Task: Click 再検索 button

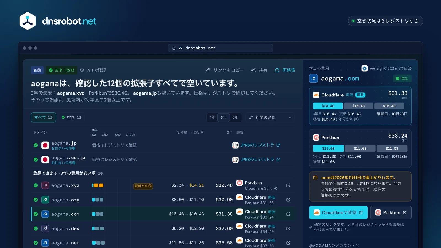Action: (x=285, y=70)
